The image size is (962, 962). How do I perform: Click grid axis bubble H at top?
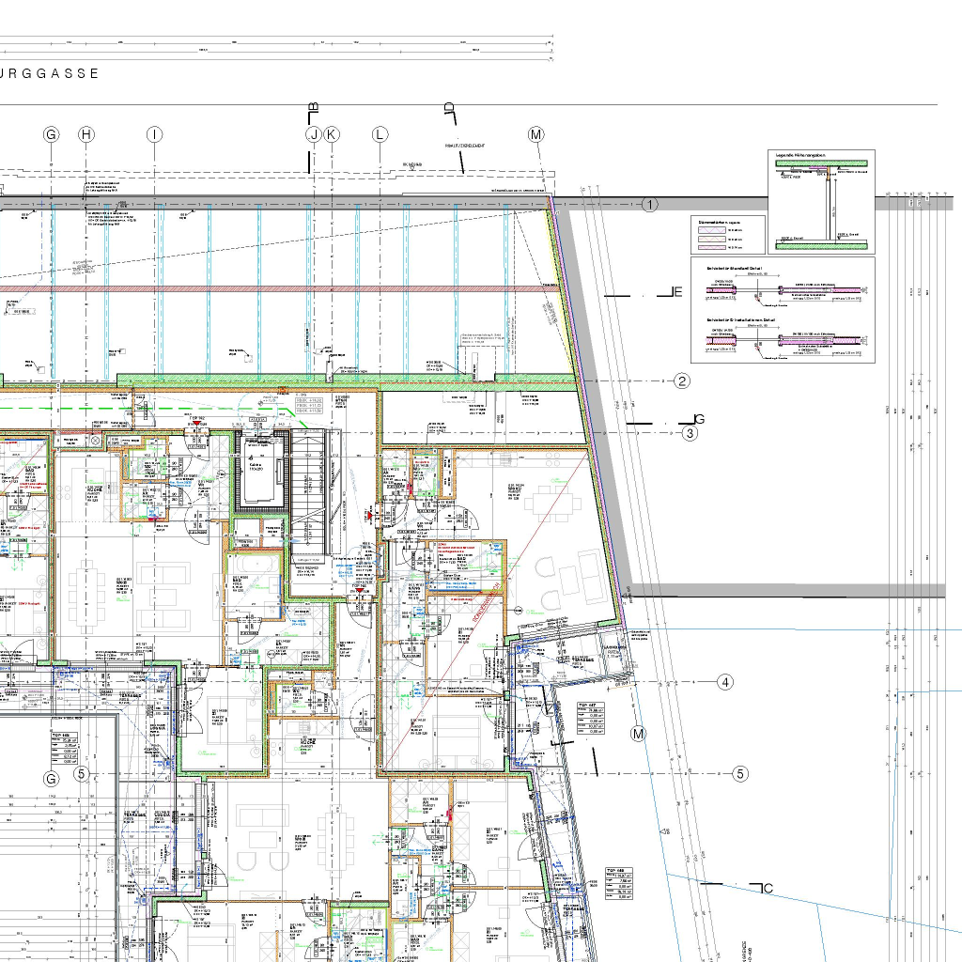point(86,134)
